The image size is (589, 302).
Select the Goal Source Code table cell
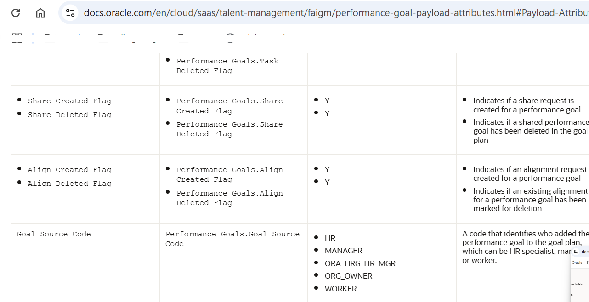pyautogui.click(x=53, y=234)
